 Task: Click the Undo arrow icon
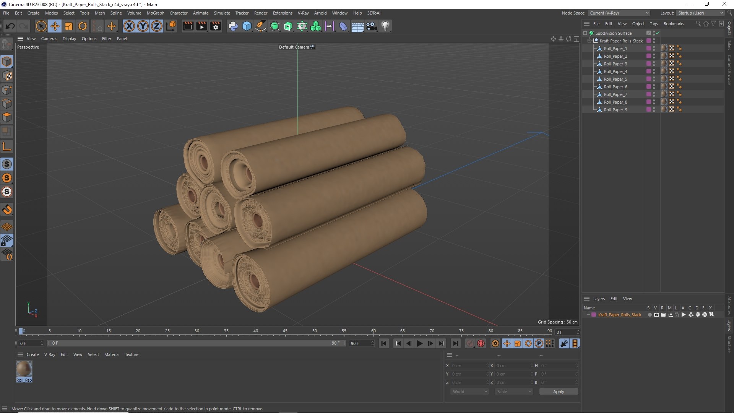click(x=10, y=26)
